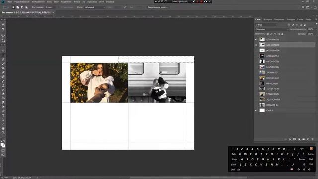Select the Clone Stamp tool
Image resolution: width=318 pixels, height=179 pixels.
3,85
